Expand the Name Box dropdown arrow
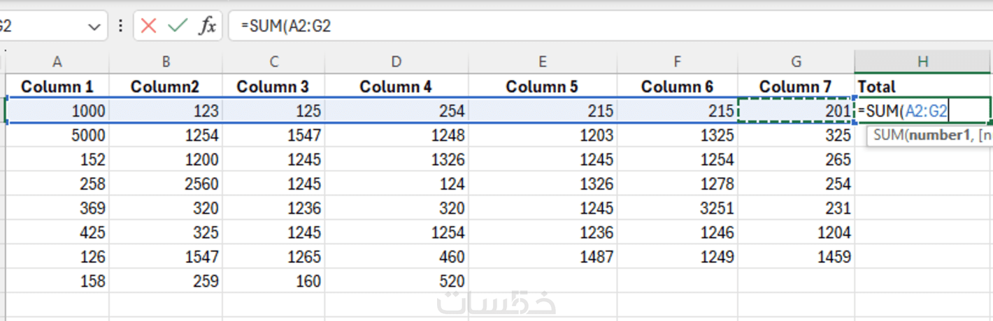Image resolution: width=993 pixels, height=321 pixels. (94, 27)
